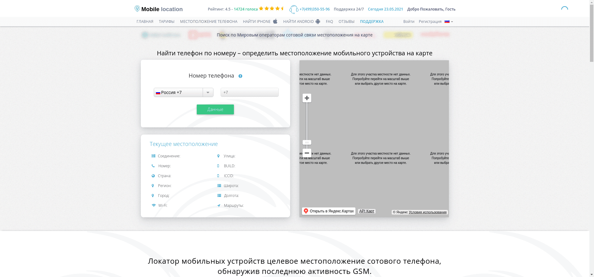Click the Mobile location logo pin icon
The height and width of the screenshot is (277, 594).
(x=137, y=9)
